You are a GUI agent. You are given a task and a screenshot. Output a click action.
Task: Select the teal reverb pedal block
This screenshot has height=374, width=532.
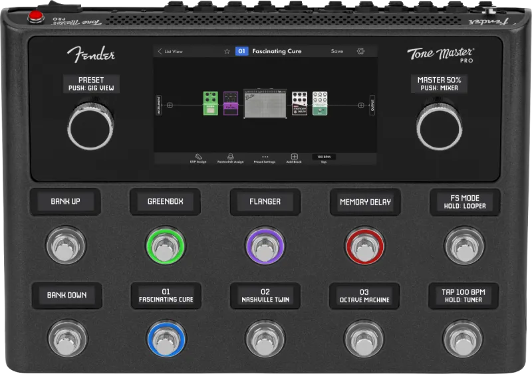pyautogui.click(x=320, y=104)
